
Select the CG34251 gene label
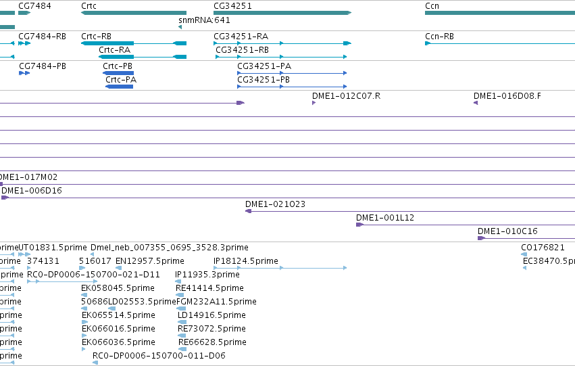pos(232,6)
